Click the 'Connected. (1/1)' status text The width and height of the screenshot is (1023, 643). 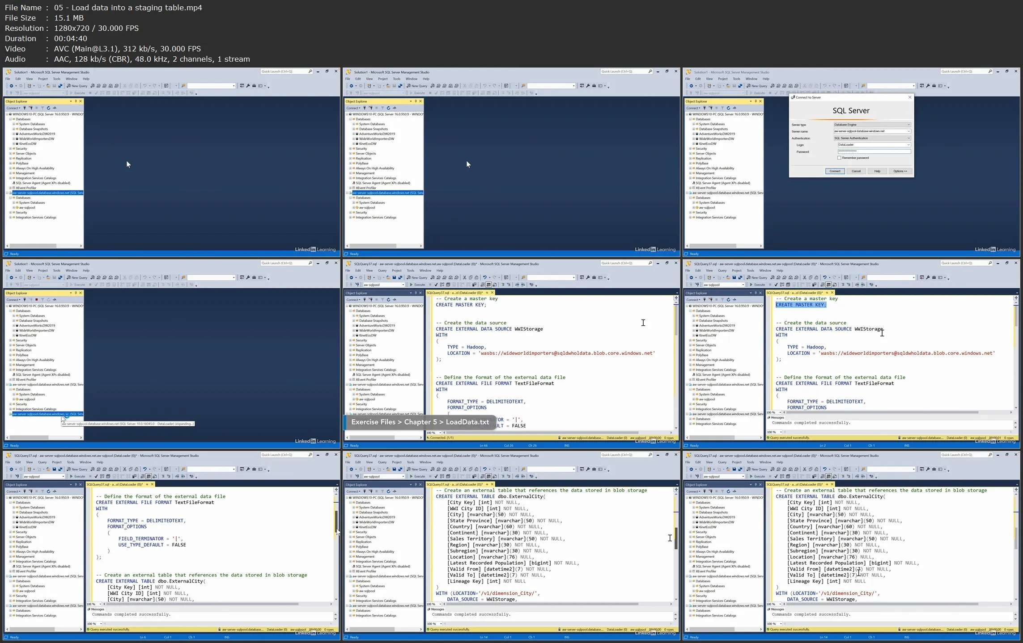441,438
